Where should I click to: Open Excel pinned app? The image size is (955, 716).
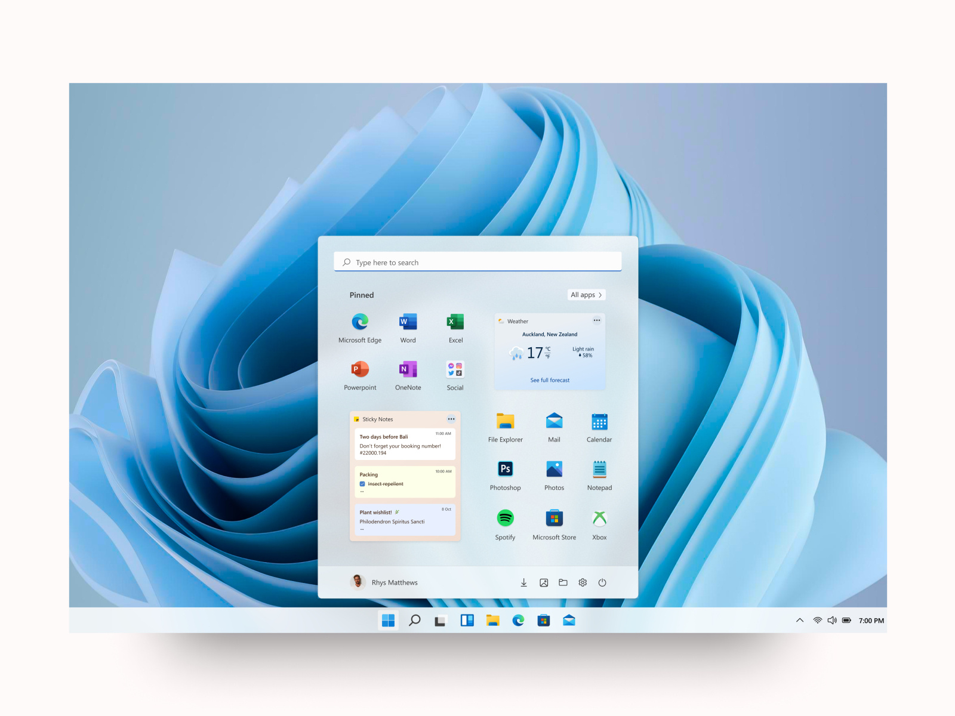[x=455, y=328]
